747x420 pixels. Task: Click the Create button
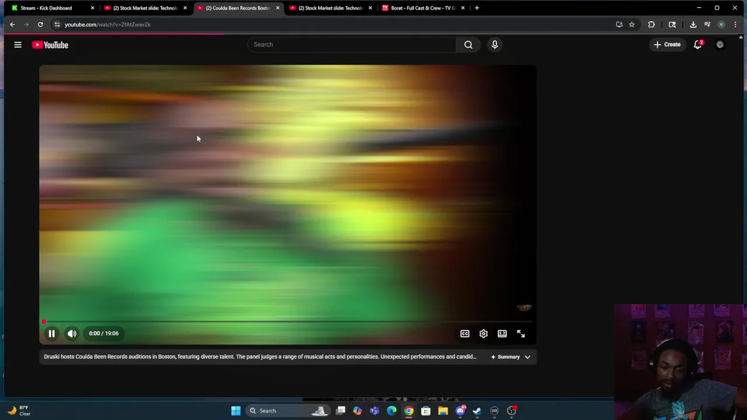667,44
